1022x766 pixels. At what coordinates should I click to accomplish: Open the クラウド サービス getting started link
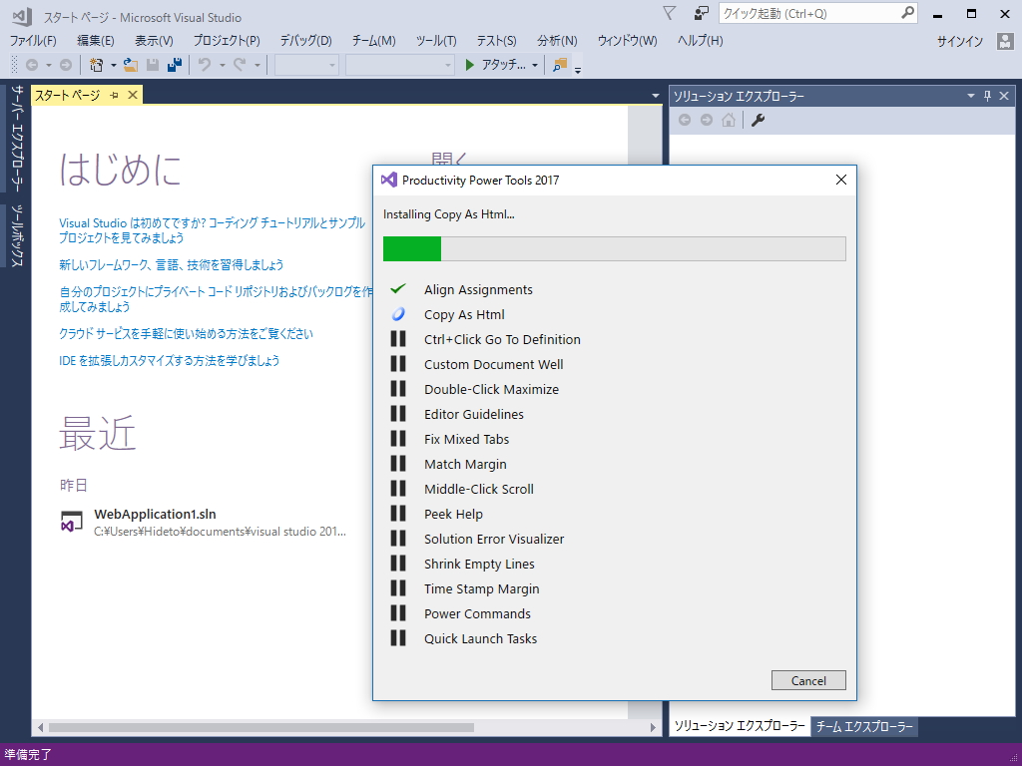click(186, 333)
